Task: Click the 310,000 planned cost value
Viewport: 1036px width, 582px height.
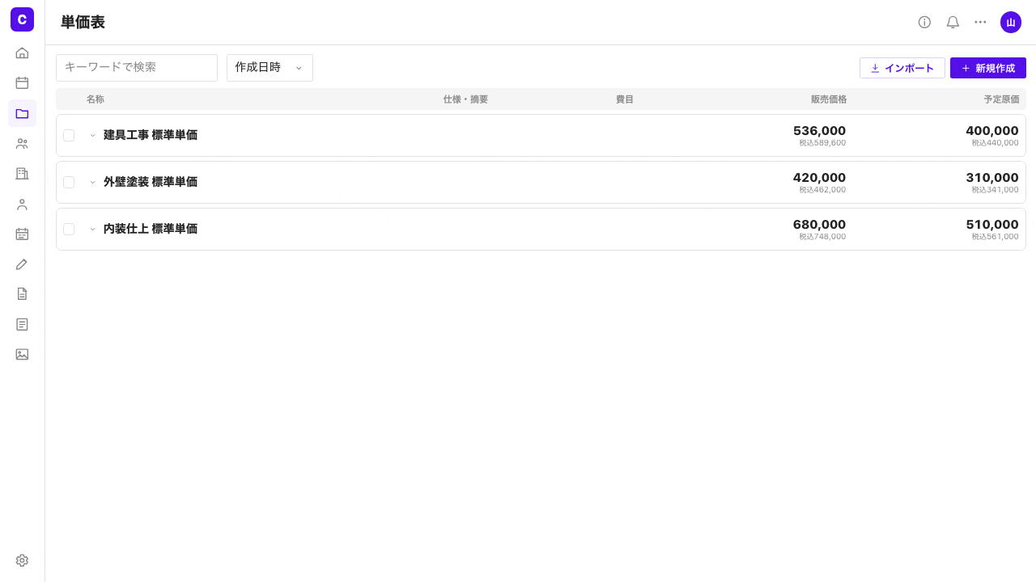Action: (x=992, y=178)
